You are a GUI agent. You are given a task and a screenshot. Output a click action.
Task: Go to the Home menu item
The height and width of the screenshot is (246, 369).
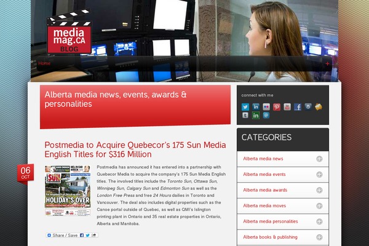44,63
